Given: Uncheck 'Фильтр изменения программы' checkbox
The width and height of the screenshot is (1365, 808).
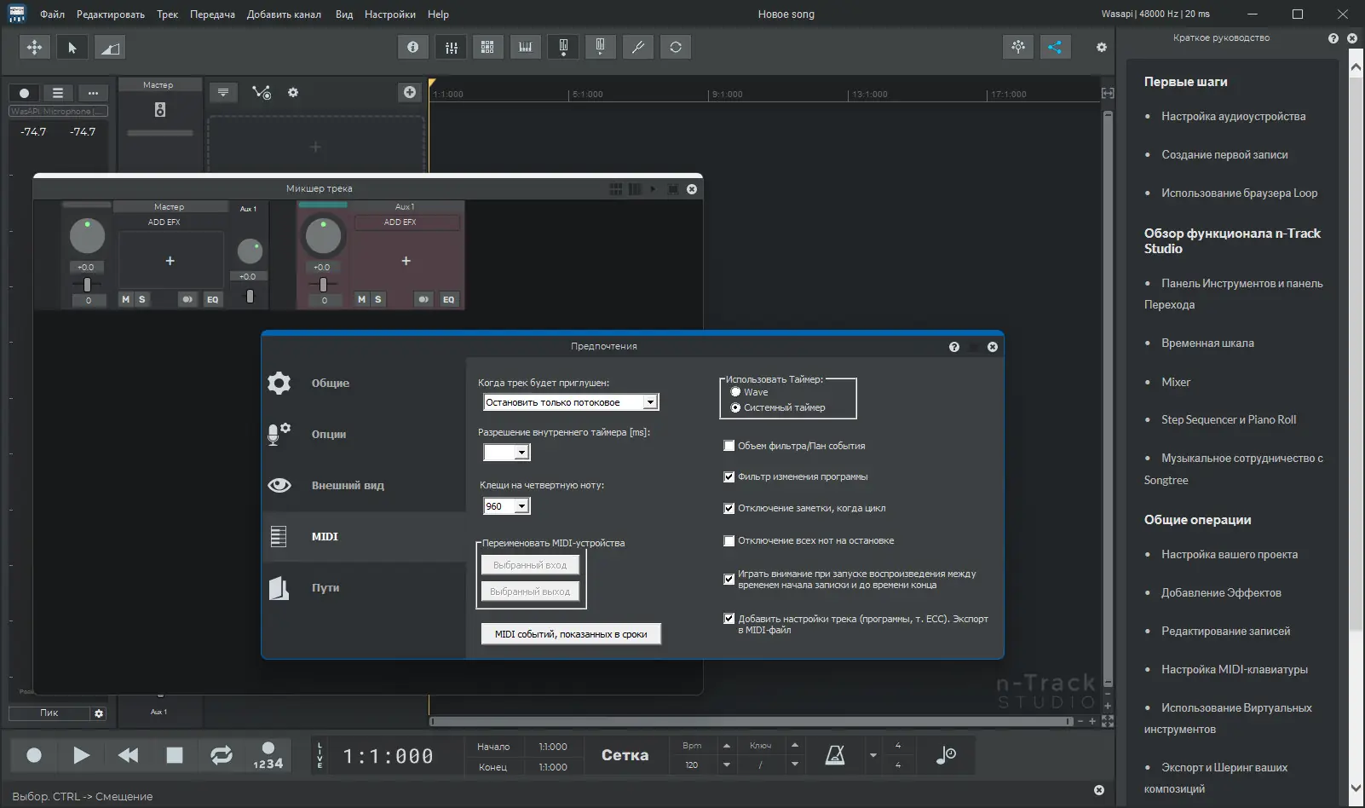Looking at the screenshot, I should (729, 477).
